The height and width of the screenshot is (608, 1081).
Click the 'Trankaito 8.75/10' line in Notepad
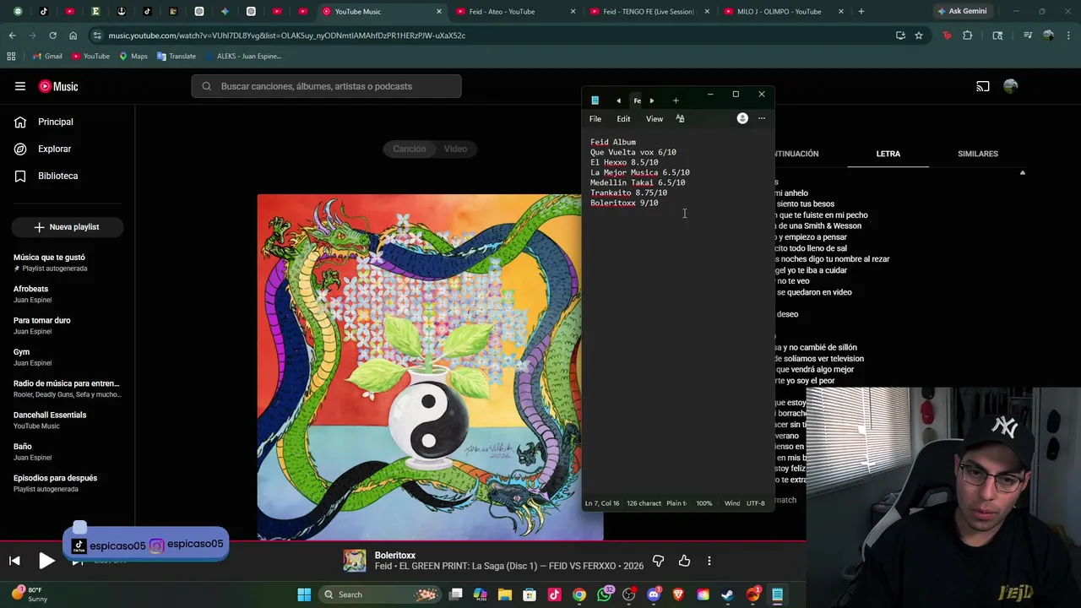628,193
